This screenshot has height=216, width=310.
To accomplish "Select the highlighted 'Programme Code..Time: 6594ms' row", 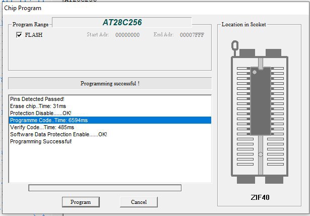I will click(110, 120).
